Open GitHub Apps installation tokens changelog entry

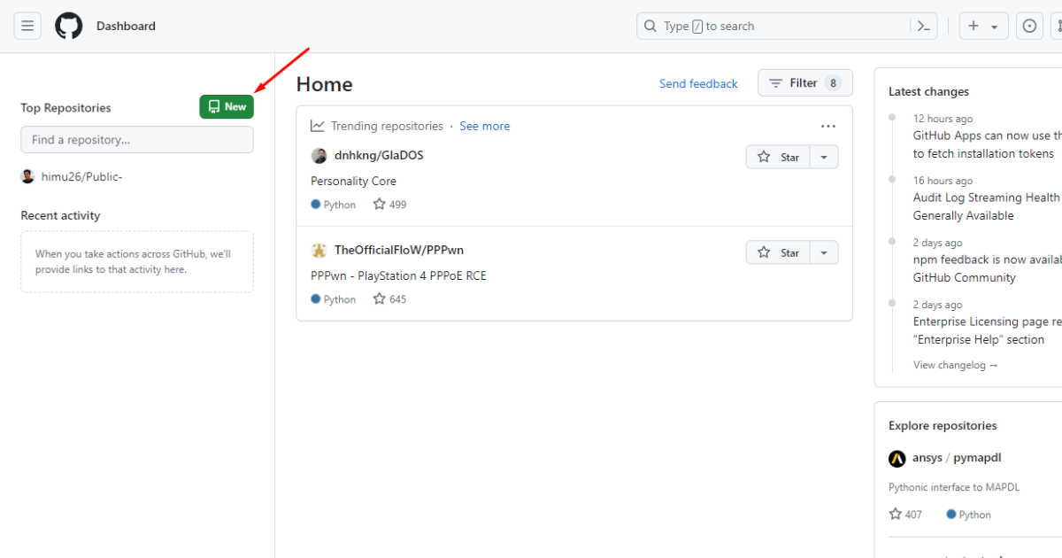(x=988, y=144)
